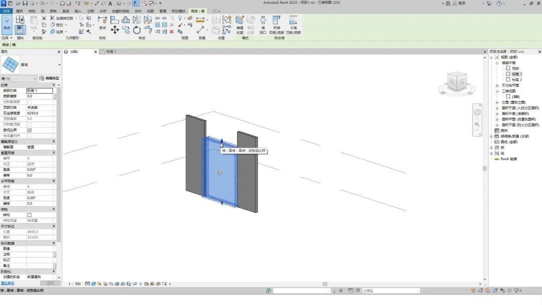Image resolution: width=542 pixels, height=305 pixels.
Task: Open the wall type selector dropdown
Action: [x=59, y=65]
